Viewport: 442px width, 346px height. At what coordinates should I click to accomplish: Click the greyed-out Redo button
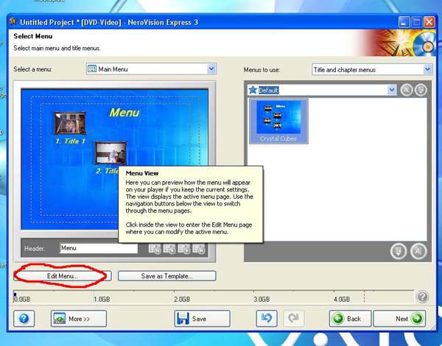(x=293, y=319)
